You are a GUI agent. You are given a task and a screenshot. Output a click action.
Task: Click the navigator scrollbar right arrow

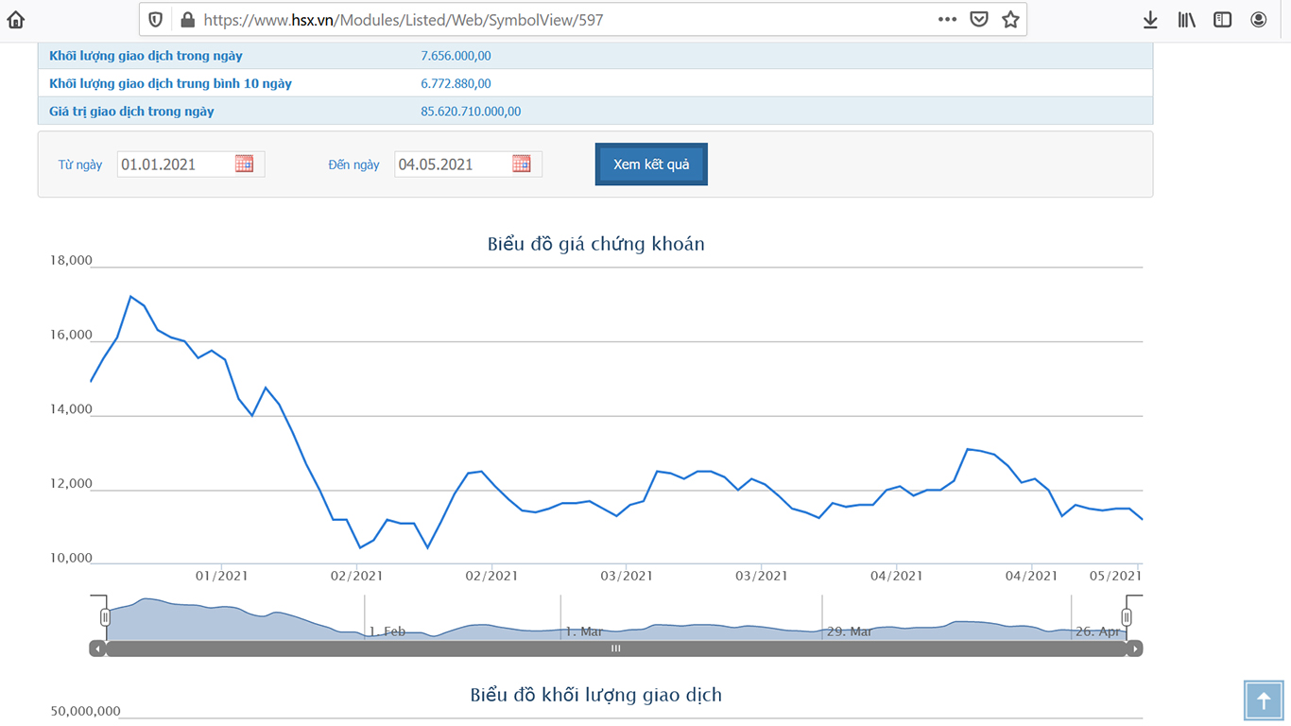pyautogui.click(x=1135, y=648)
